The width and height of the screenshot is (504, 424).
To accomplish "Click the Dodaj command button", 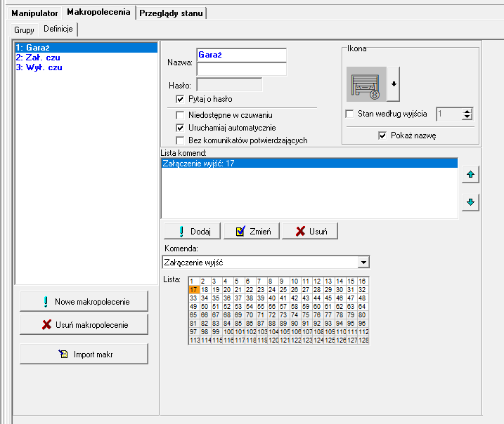I will [x=192, y=231].
